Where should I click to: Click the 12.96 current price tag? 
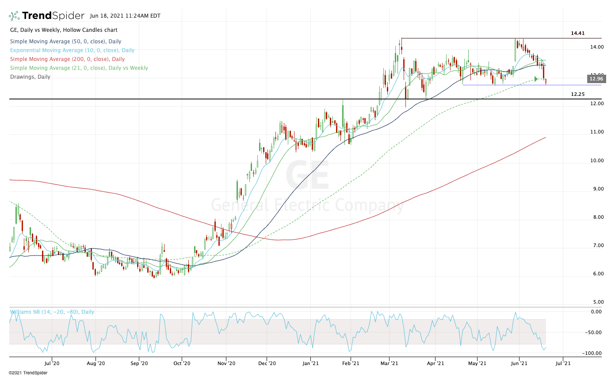pos(597,79)
